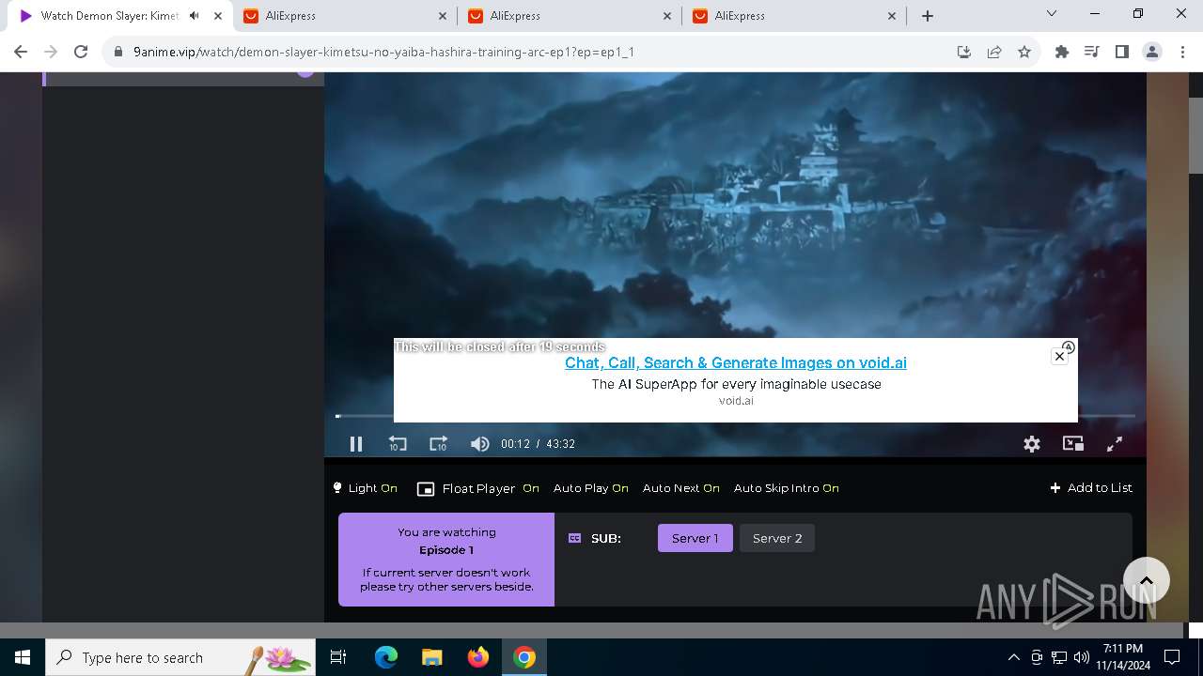
Task: Open Chrome extensions puzzle icon
Action: point(1062,53)
